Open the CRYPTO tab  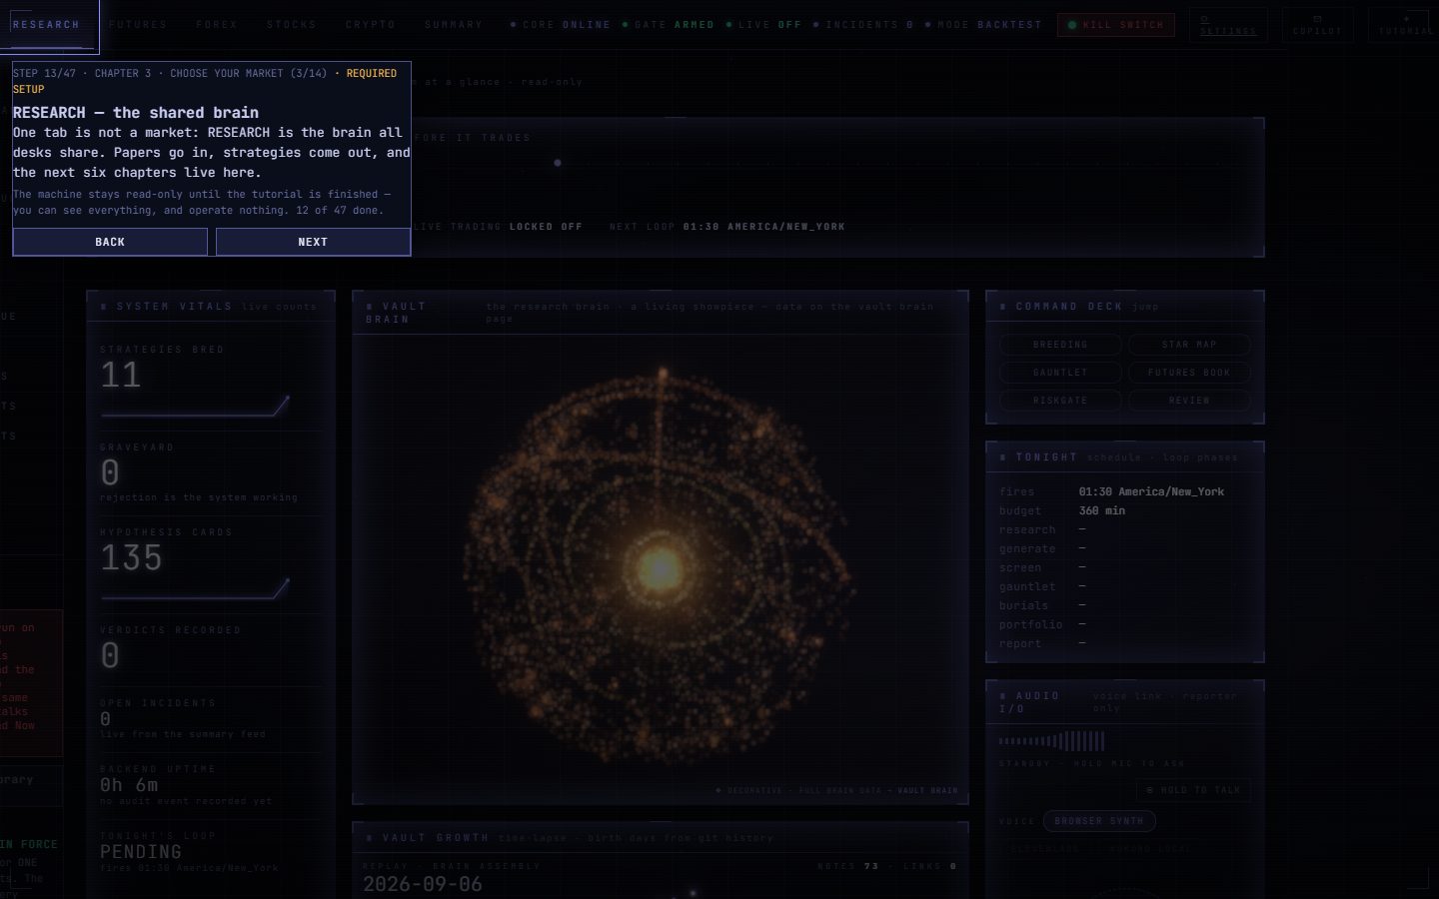click(x=371, y=25)
